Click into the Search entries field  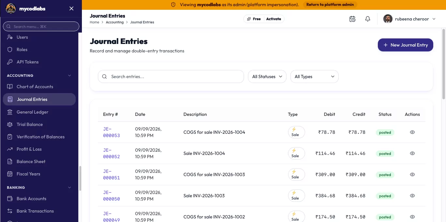(x=171, y=76)
